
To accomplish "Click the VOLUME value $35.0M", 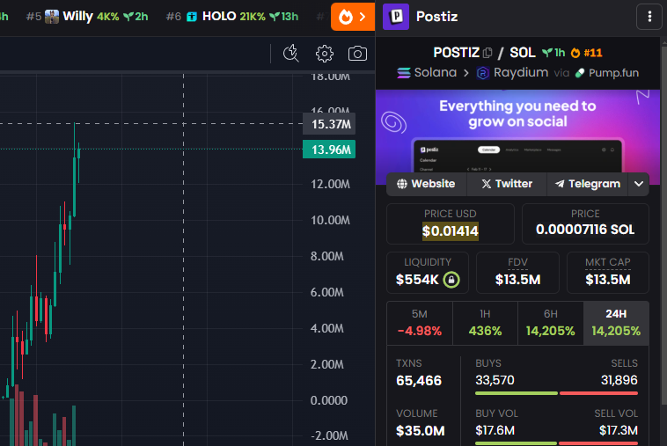I will [421, 431].
